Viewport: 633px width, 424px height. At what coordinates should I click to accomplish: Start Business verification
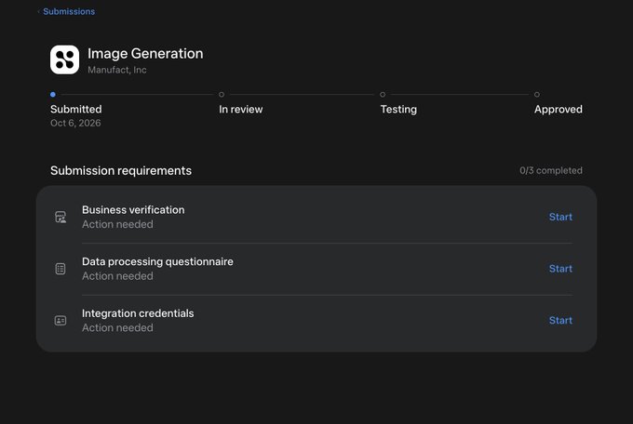click(x=560, y=217)
